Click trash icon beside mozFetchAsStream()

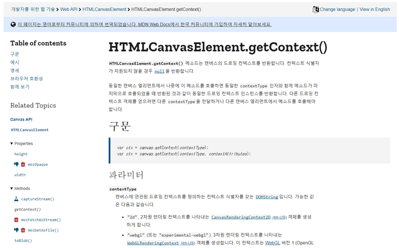click(16, 220)
